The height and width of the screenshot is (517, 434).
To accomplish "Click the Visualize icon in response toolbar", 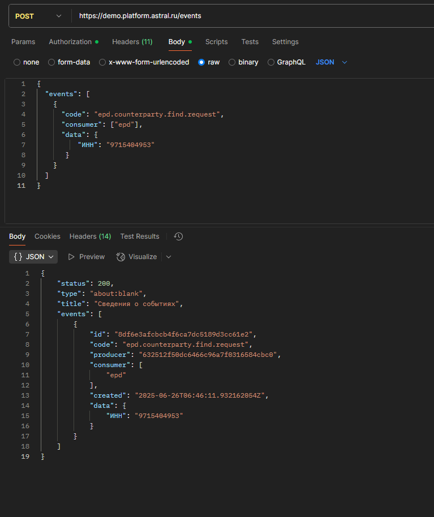I will click(x=121, y=257).
